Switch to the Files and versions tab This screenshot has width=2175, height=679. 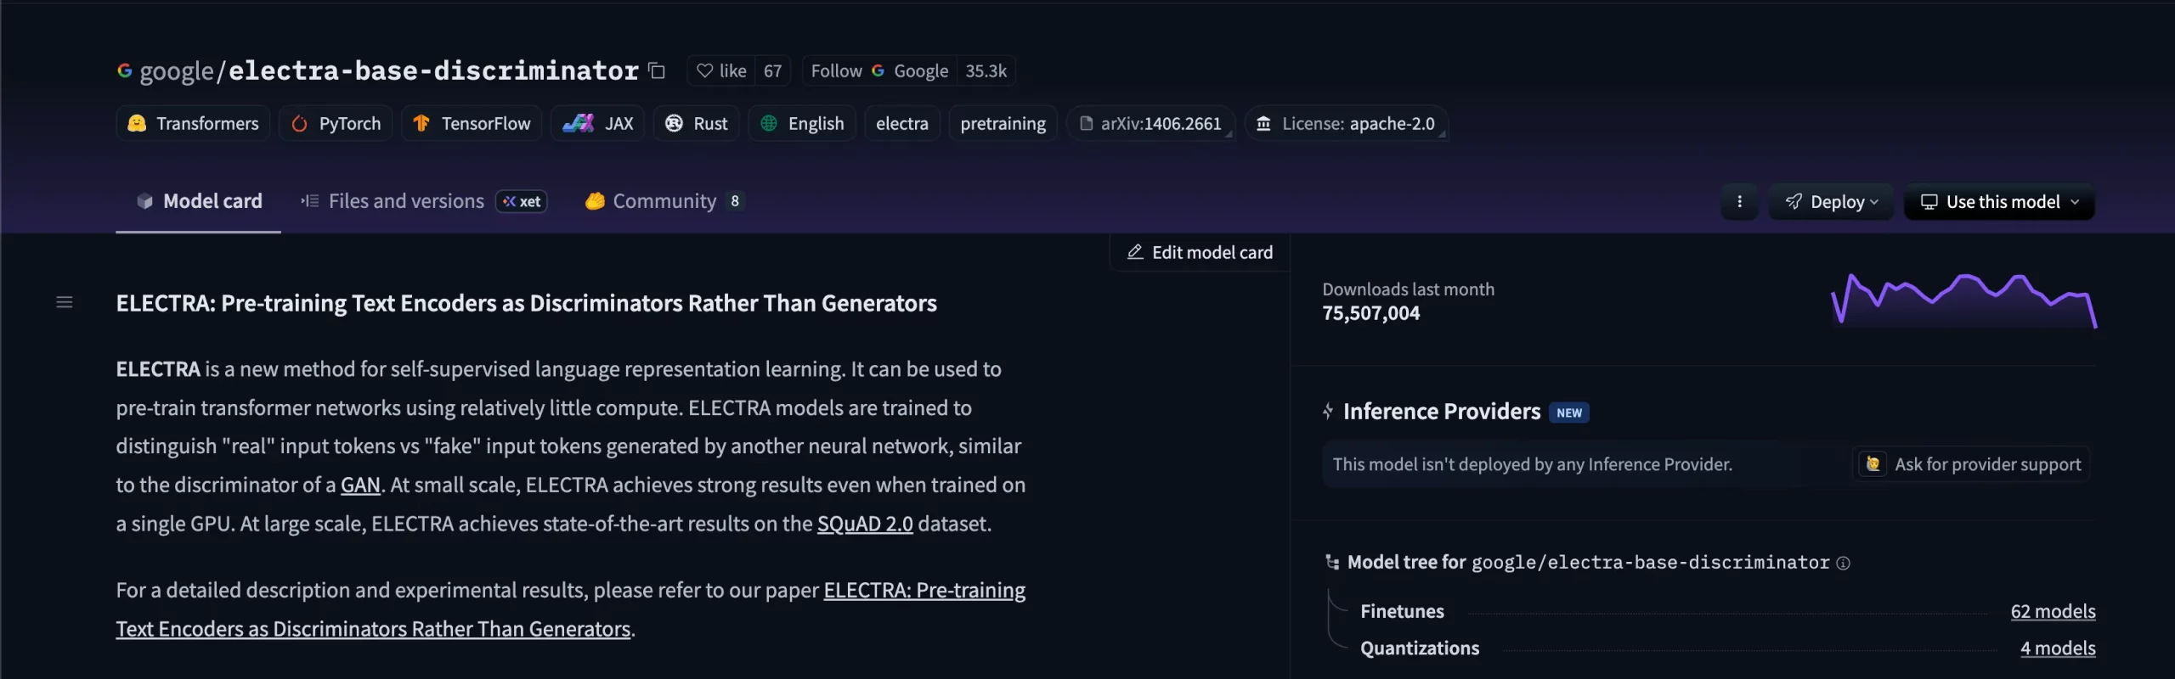tap(406, 202)
